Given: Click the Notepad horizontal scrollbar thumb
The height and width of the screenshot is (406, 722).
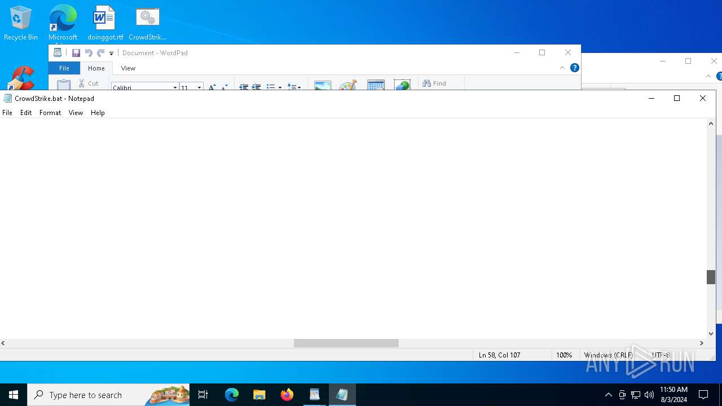Looking at the screenshot, I should pyautogui.click(x=346, y=343).
